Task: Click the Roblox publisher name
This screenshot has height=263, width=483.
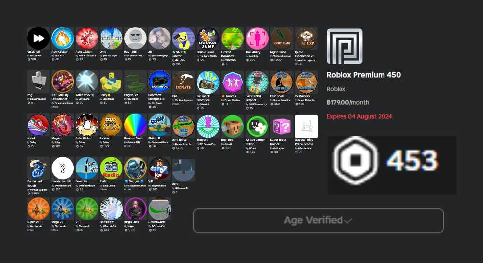Action: tap(336, 89)
